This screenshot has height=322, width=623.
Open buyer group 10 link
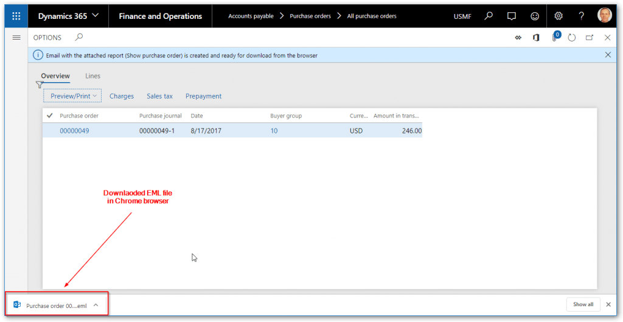tap(274, 130)
